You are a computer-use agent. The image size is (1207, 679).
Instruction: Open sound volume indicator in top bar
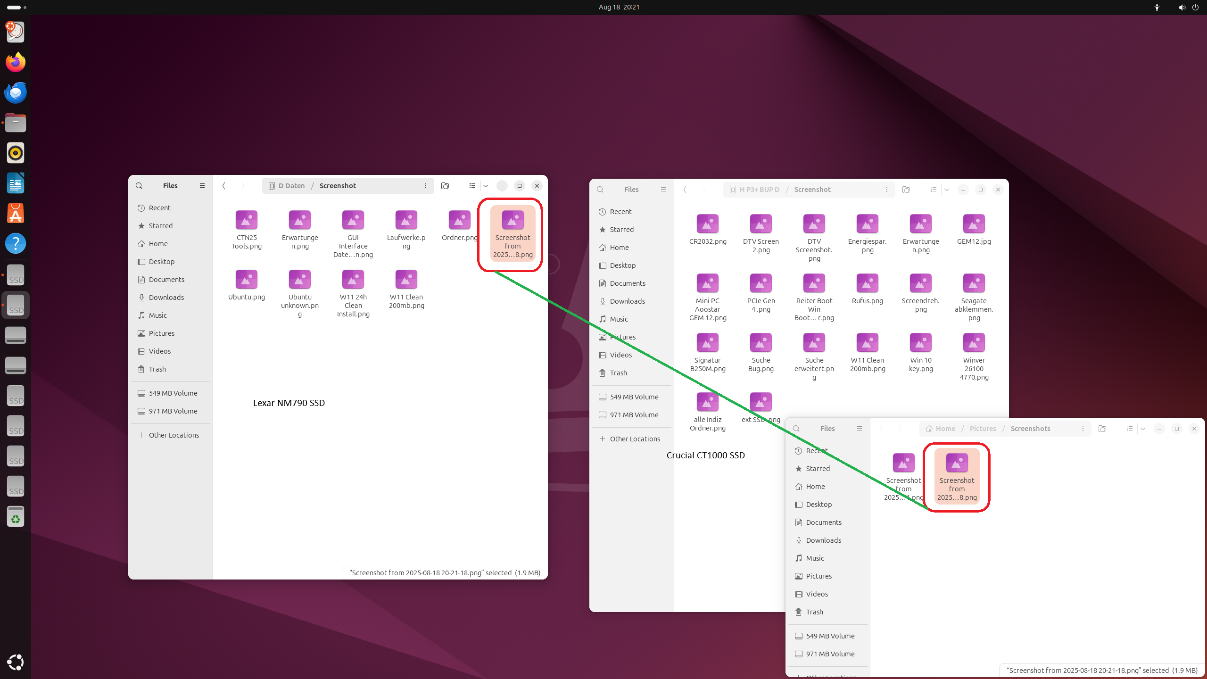pyautogui.click(x=1182, y=8)
